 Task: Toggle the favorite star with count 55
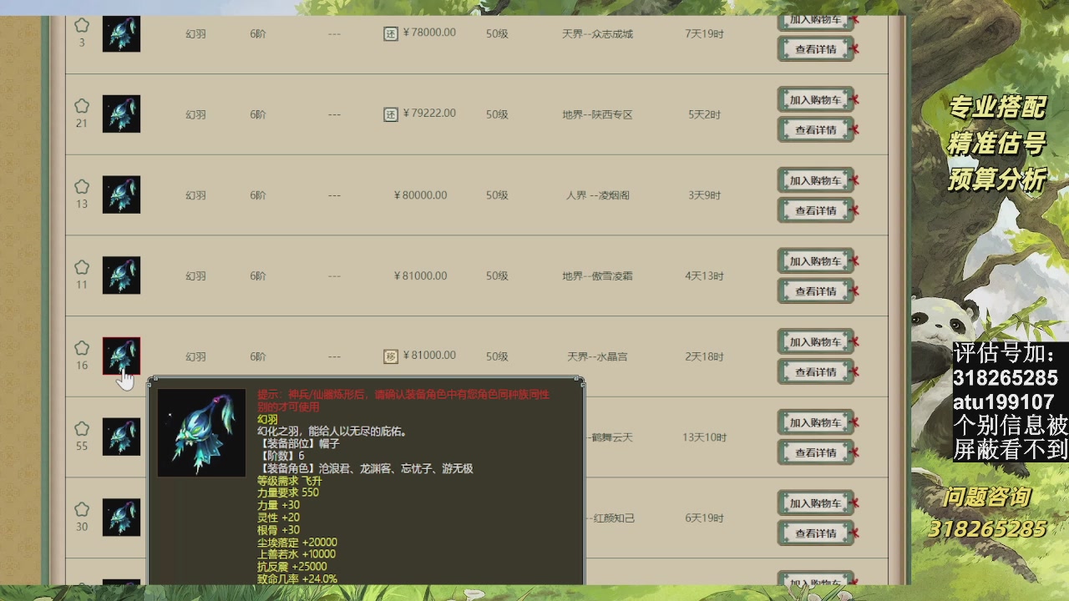81,428
